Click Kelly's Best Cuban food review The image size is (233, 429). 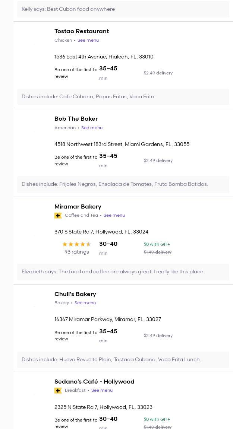pyautogui.click(x=68, y=9)
